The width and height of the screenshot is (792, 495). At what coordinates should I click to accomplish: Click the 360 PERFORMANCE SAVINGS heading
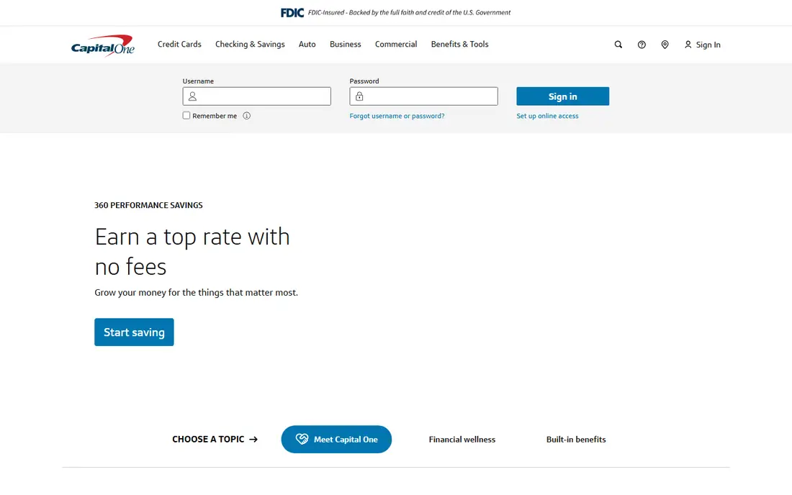[148, 205]
